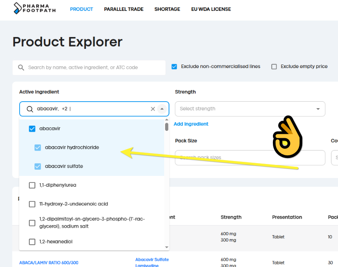
Task: Check 1,2-hexanediol ingredient
Action: (32, 242)
